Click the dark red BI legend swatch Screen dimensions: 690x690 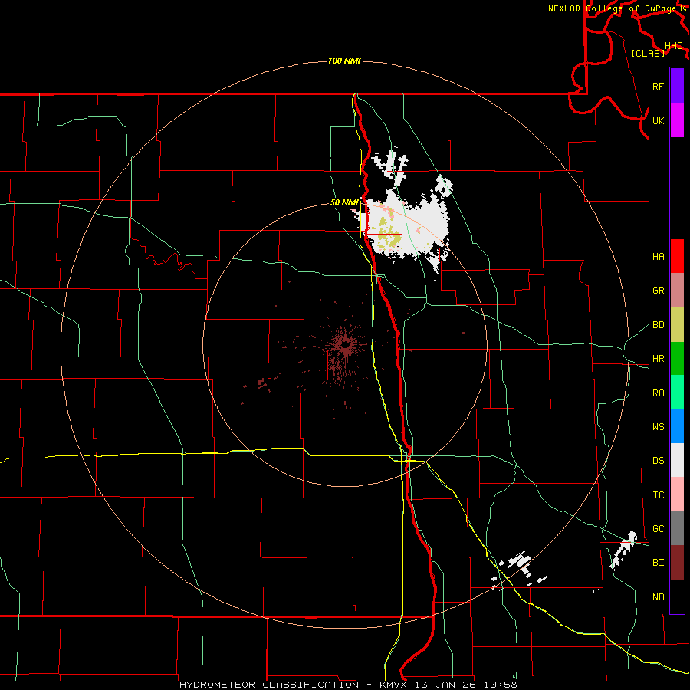pyautogui.click(x=677, y=563)
